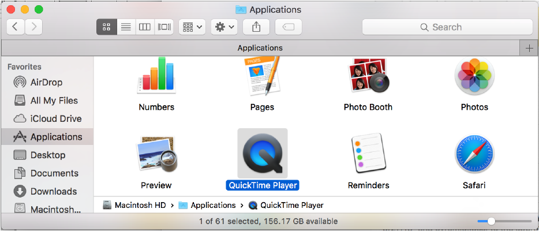Go forward with the right arrow button
Image resolution: width=539 pixels, height=231 pixels.
tap(33, 27)
